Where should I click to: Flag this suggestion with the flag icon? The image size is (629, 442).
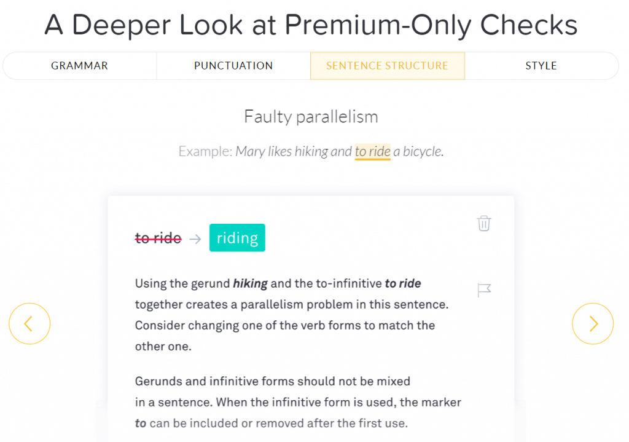tap(484, 290)
